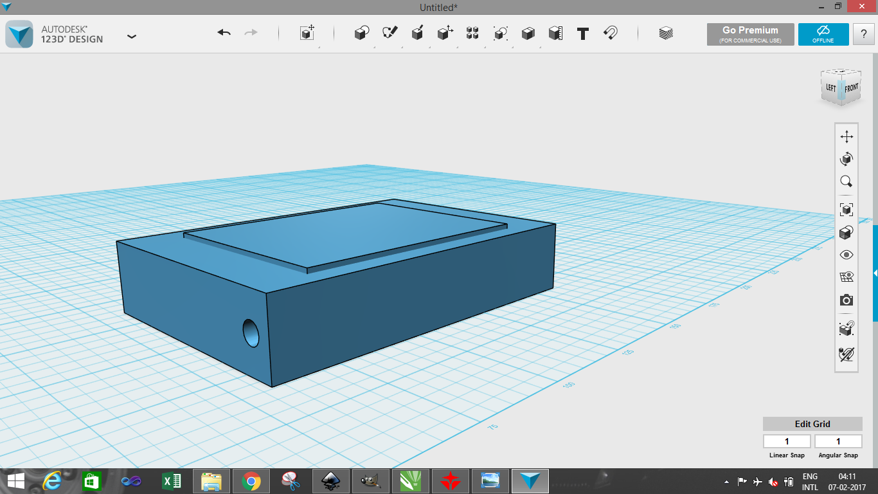Open GIMP from the taskbar
Viewport: 878px width, 494px height.
(x=370, y=481)
